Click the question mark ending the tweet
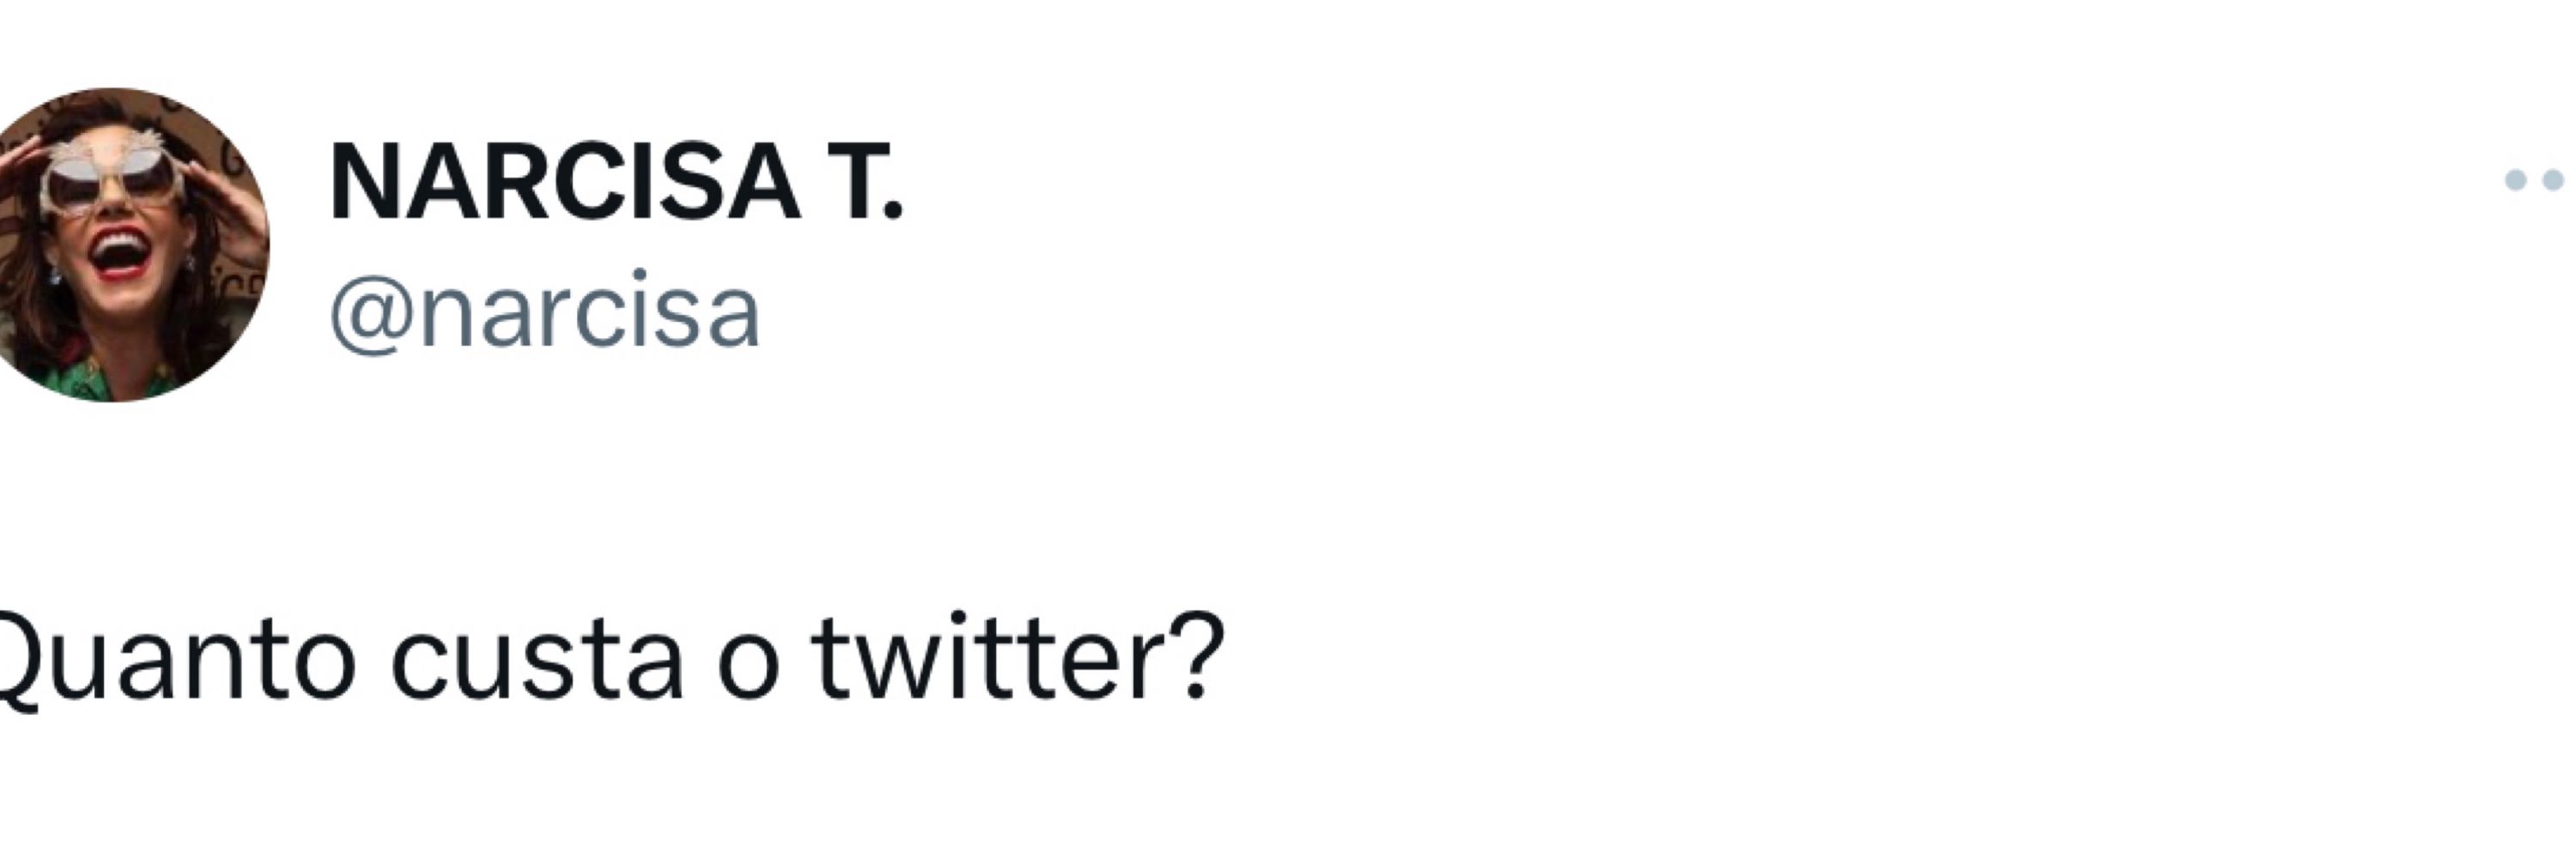This screenshot has width=2576, height=858. tap(1196, 655)
